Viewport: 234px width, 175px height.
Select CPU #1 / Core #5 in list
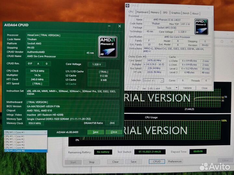26,148
